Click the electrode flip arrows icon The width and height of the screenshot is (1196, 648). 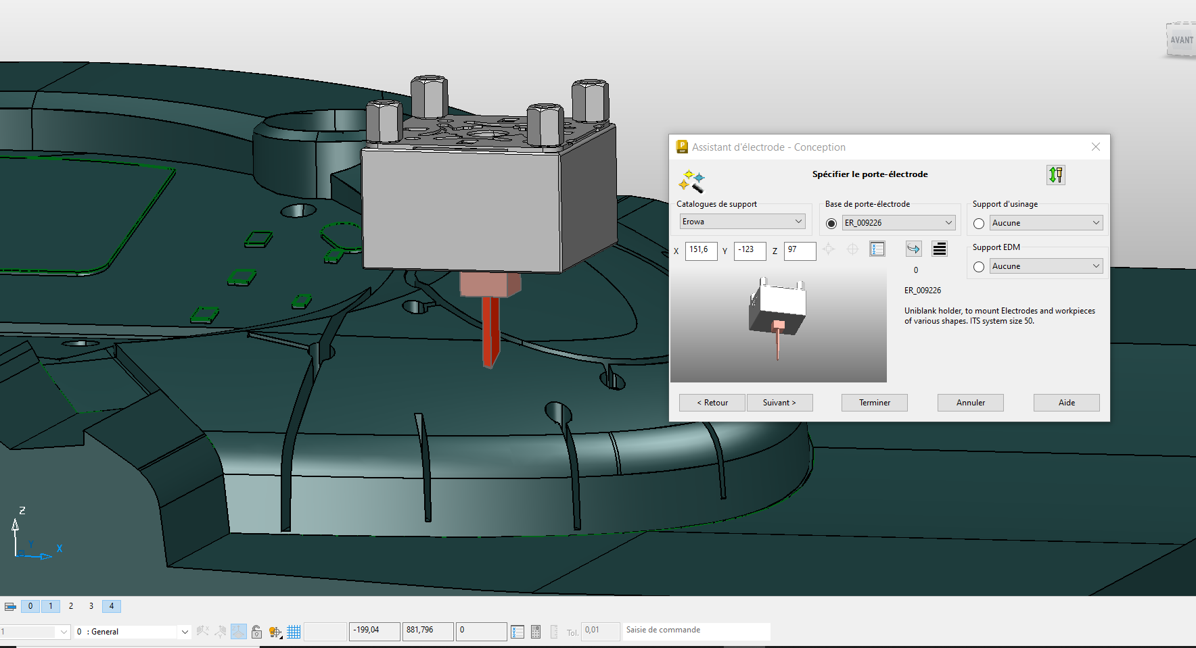pos(1055,175)
